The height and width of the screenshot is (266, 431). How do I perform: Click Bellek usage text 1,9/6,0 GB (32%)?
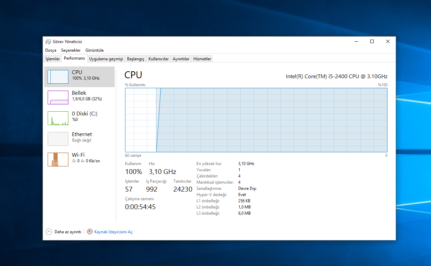87,99
